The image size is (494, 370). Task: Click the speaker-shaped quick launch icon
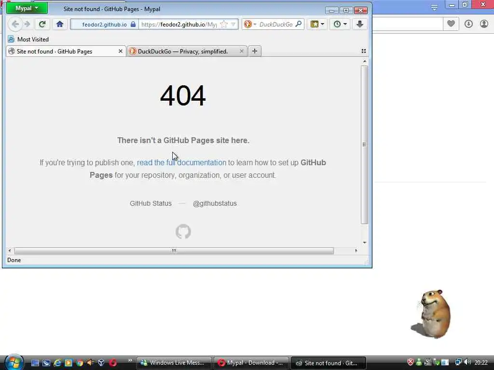tap(90, 363)
